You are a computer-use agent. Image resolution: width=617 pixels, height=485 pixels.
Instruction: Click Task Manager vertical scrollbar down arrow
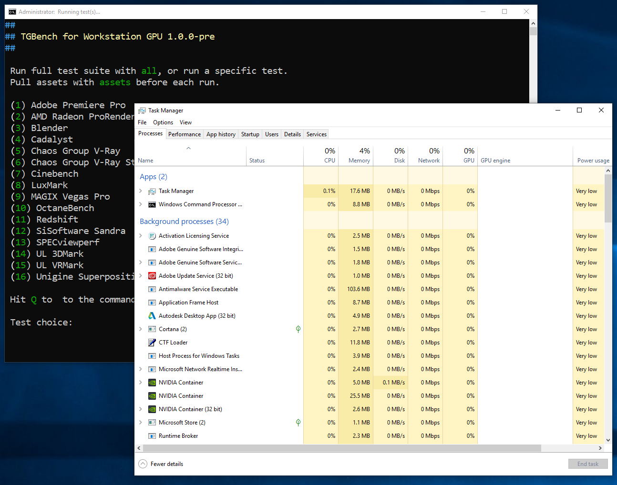pos(608,440)
